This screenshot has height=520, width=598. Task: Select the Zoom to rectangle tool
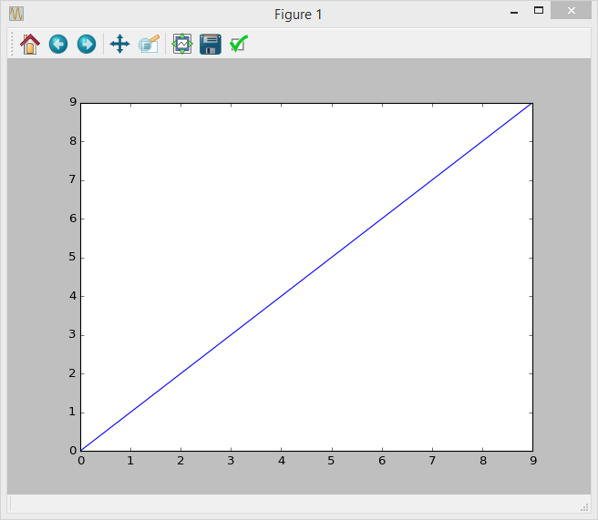pos(149,44)
